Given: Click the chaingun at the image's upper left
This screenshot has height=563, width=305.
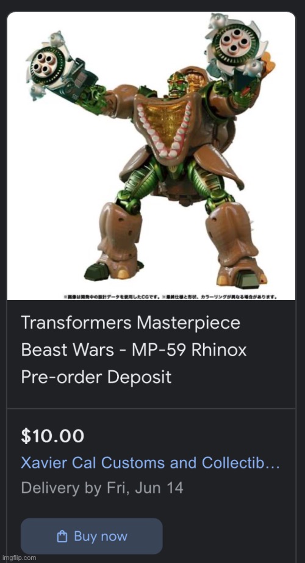Looking at the screenshot, I should [x=49, y=66].
